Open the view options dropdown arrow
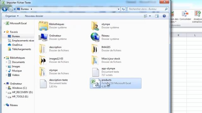 coord(150,16)
